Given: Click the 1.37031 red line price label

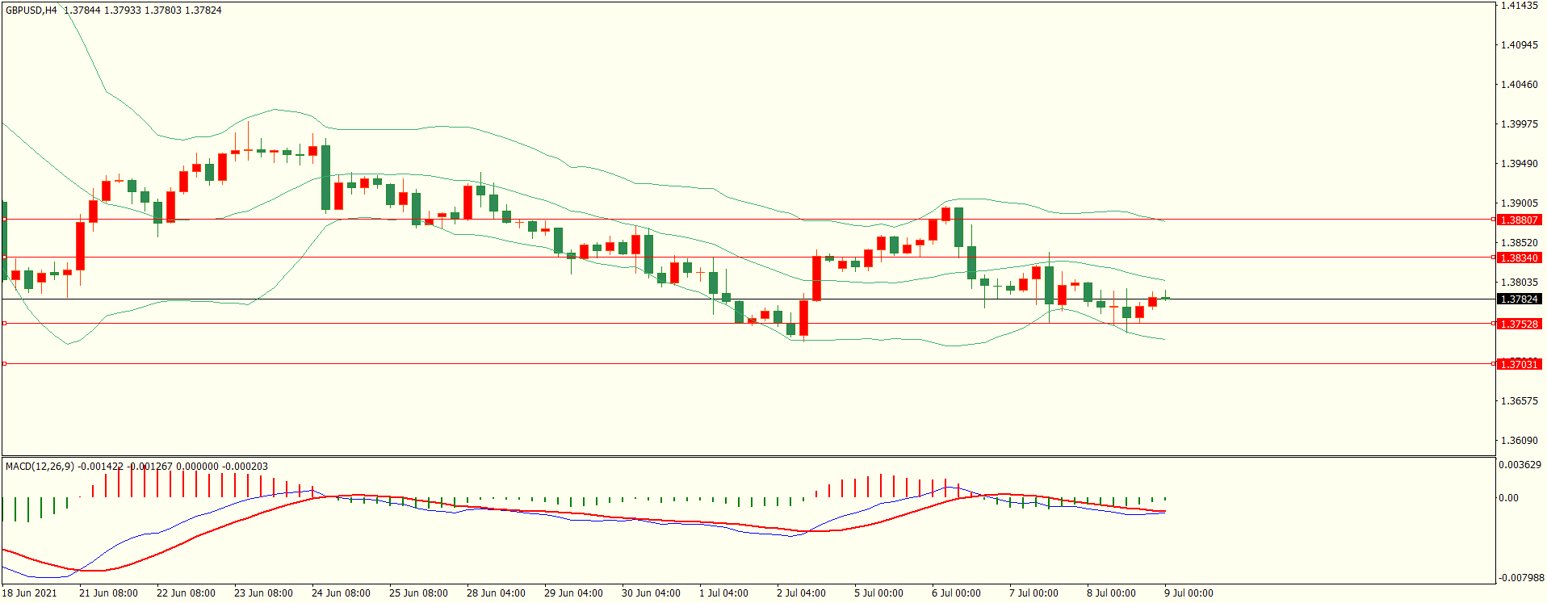Looking at the screenshot, I should coord(1519,364).
